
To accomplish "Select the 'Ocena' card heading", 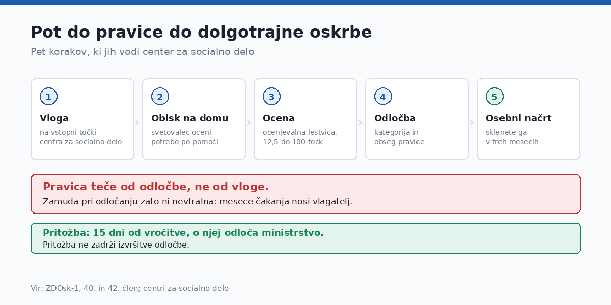I will click(279, 118).
